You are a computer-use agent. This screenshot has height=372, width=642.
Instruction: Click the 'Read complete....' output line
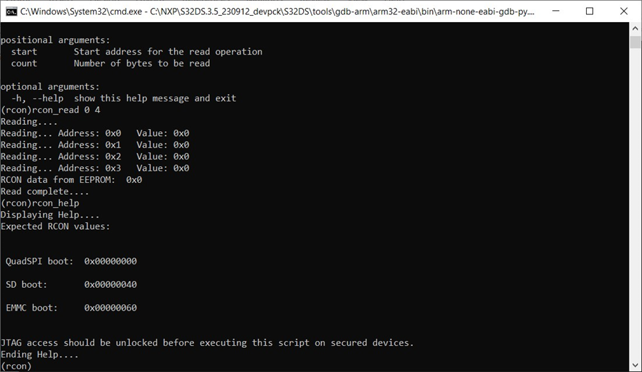click(x=45, y=191)
